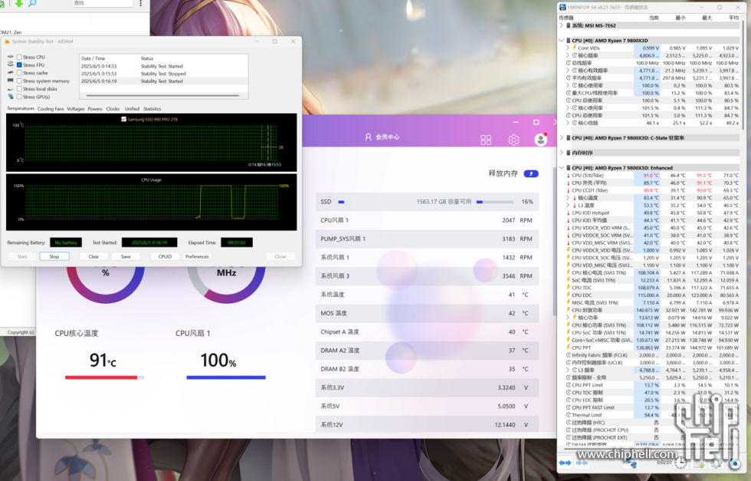Viewport: 751px width, 481px height.
Task: Click the Stress system memory RAM icon
Action: pos(10,81)
